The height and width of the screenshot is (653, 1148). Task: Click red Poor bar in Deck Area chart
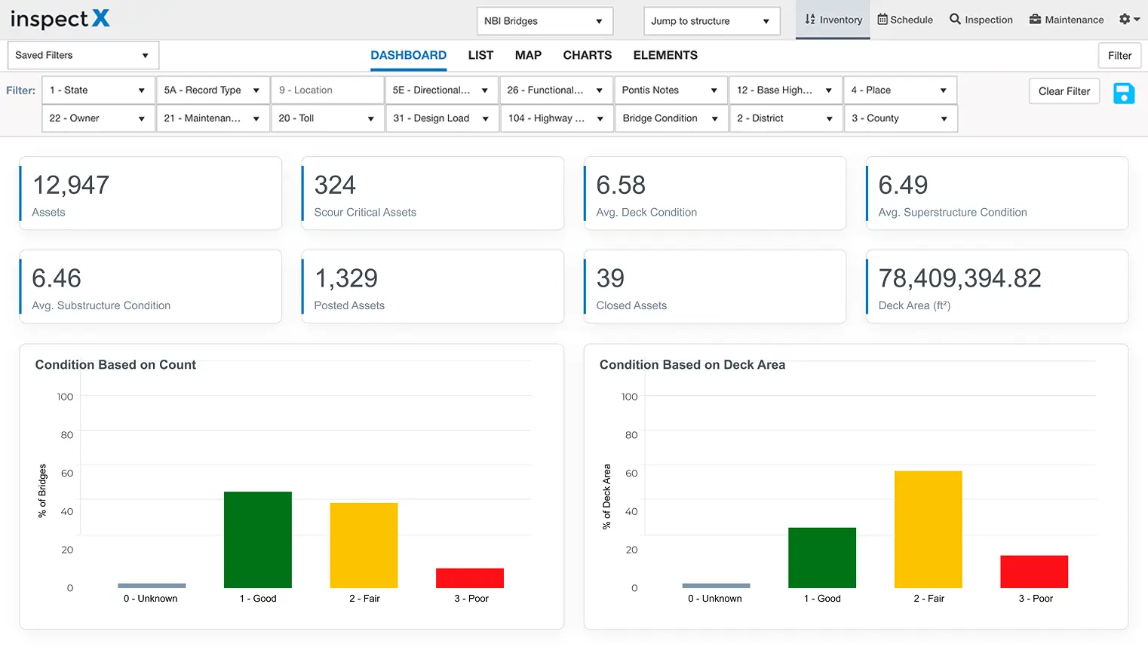1034,572
